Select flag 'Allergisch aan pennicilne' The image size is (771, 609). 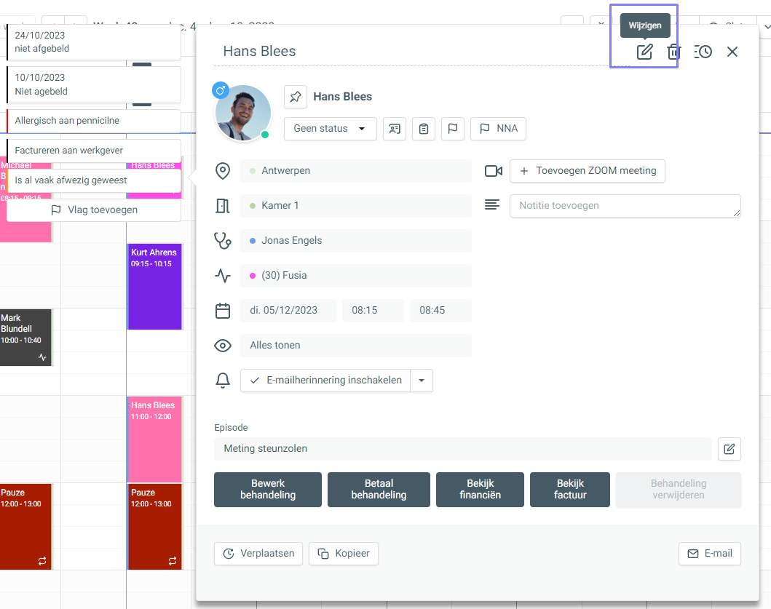(94, 121)
